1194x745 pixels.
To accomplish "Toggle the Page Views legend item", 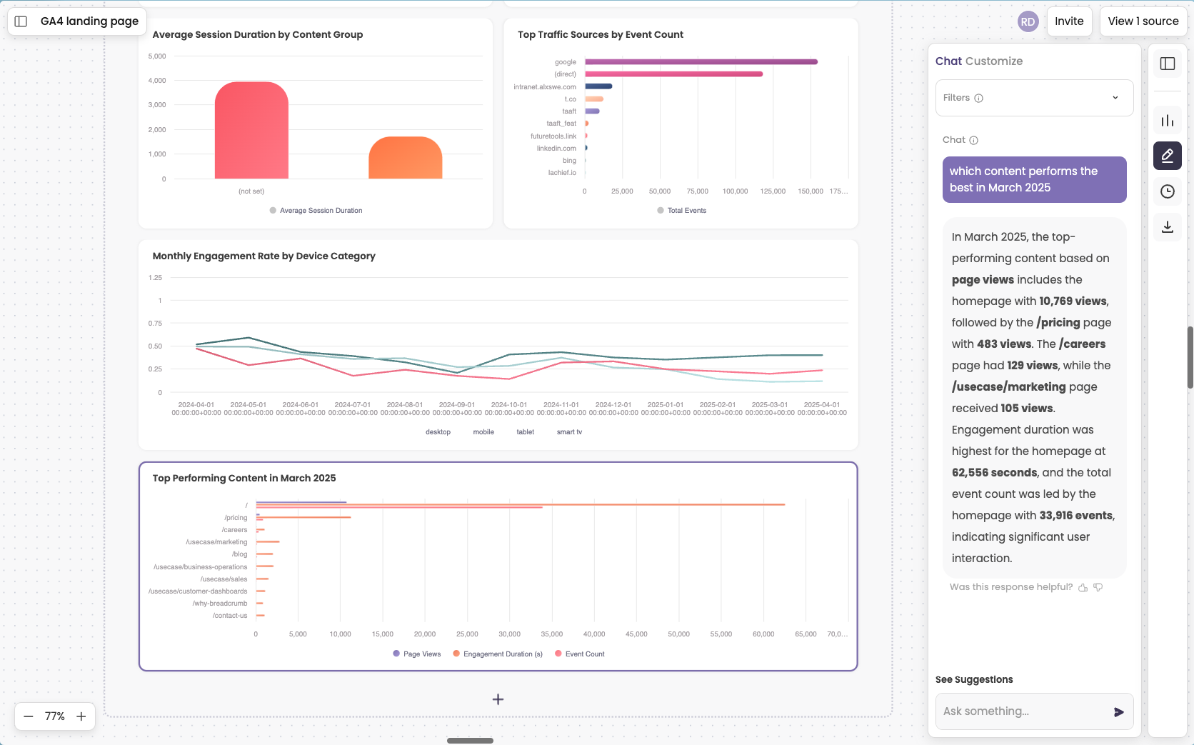I will click(x=416, y=654).
